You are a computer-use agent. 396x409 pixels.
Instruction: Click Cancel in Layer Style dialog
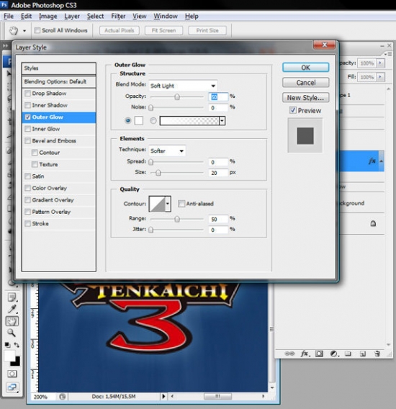[305, 83]
